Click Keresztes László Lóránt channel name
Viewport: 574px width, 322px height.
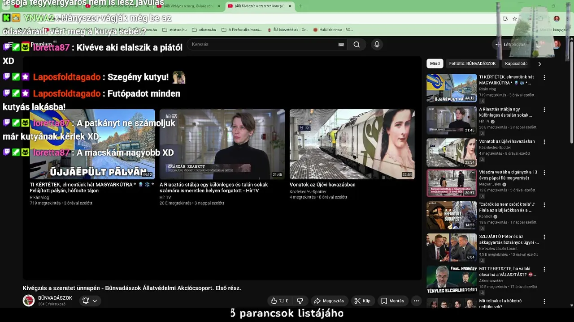[x=498, y=249]
